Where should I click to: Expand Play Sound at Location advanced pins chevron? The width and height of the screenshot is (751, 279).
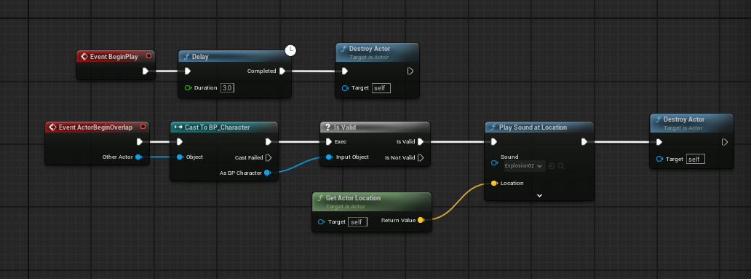click(539, 195)
